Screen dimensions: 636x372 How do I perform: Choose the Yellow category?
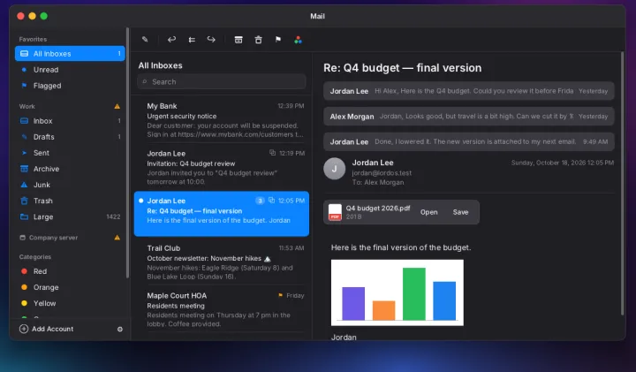coord(70,303)
